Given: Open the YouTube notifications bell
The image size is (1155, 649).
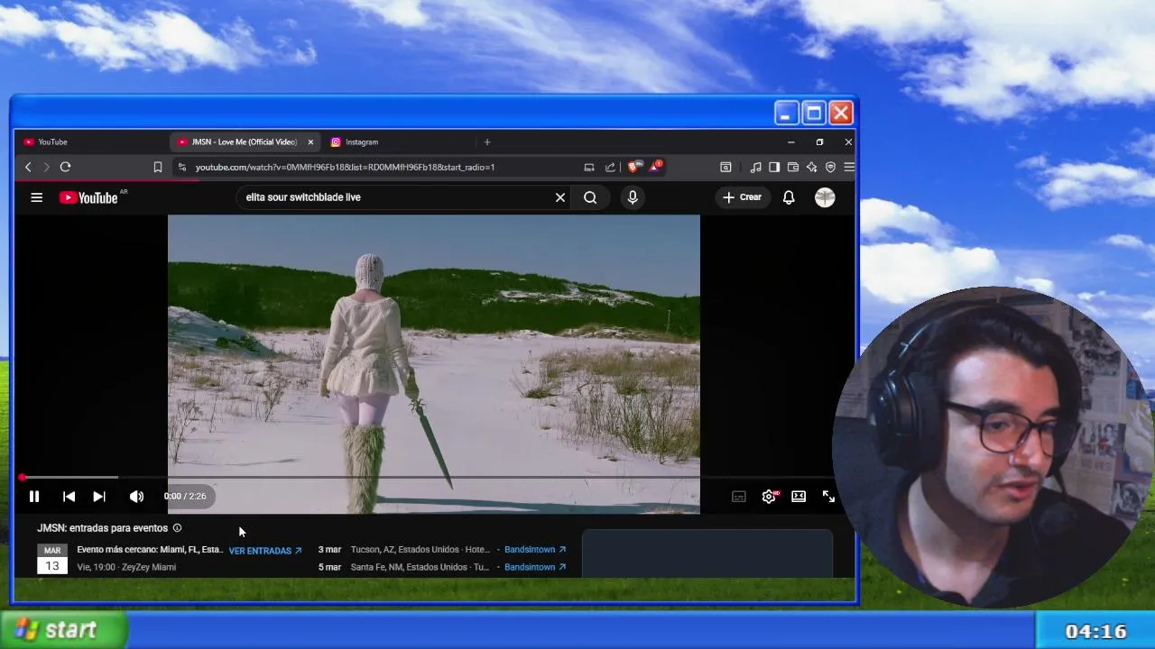Looking at the screenshot, I should 789,197.
